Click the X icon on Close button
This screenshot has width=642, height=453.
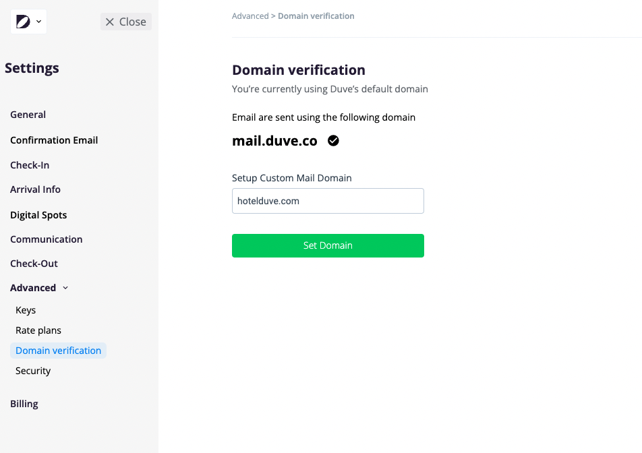click(110, 22)
